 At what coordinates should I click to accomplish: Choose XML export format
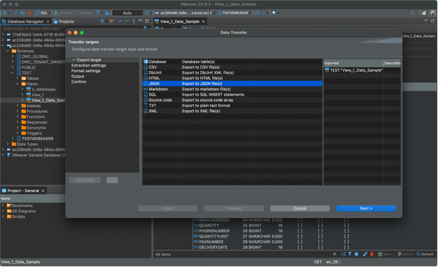[x=232, y=111]
